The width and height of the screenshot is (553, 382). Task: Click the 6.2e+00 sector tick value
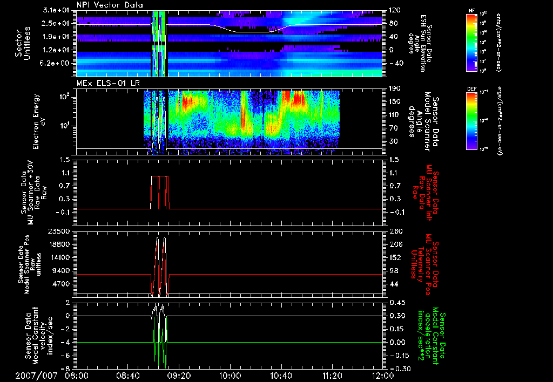click(56, 63)
